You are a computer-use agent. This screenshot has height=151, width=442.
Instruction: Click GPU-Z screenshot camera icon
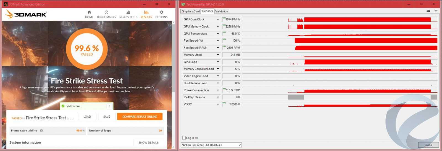[428, 11]
